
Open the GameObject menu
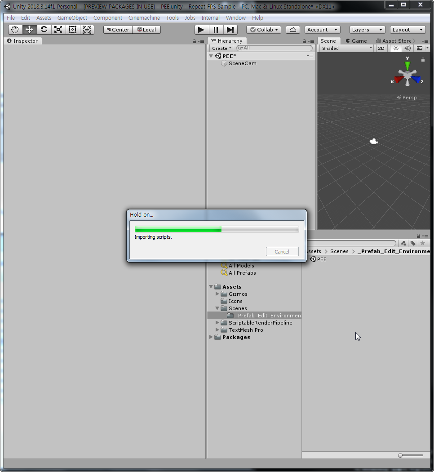(x=72, y=18)
